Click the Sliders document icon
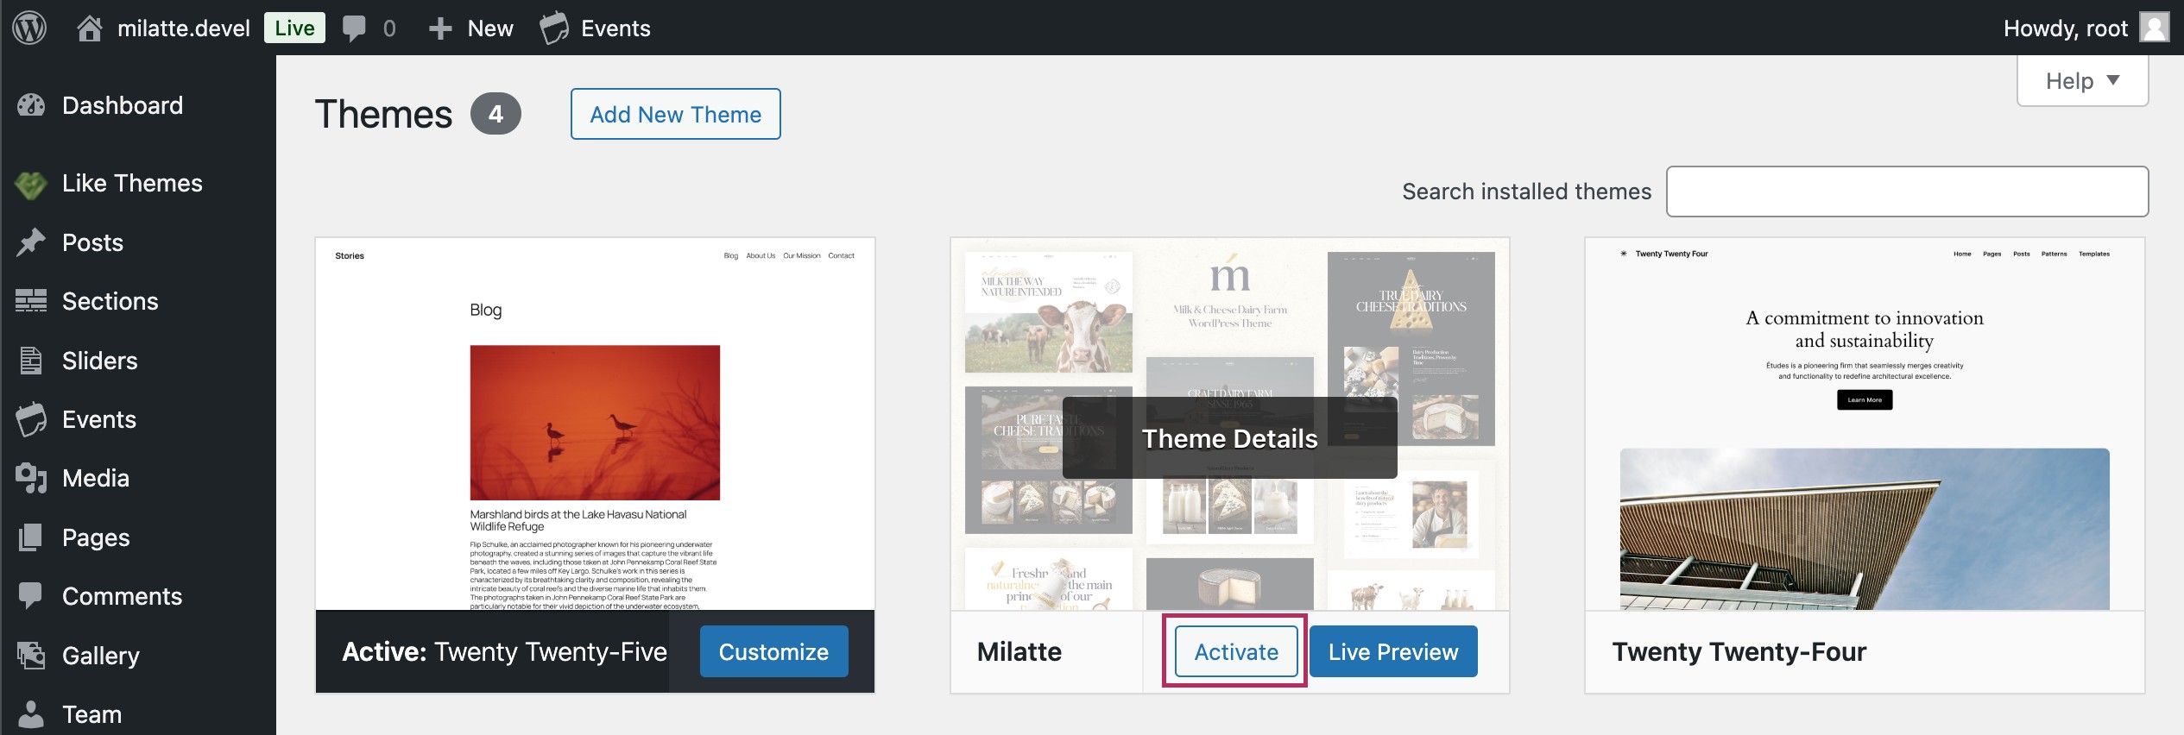Screen dimensions: 2184x735 [31, 360]
